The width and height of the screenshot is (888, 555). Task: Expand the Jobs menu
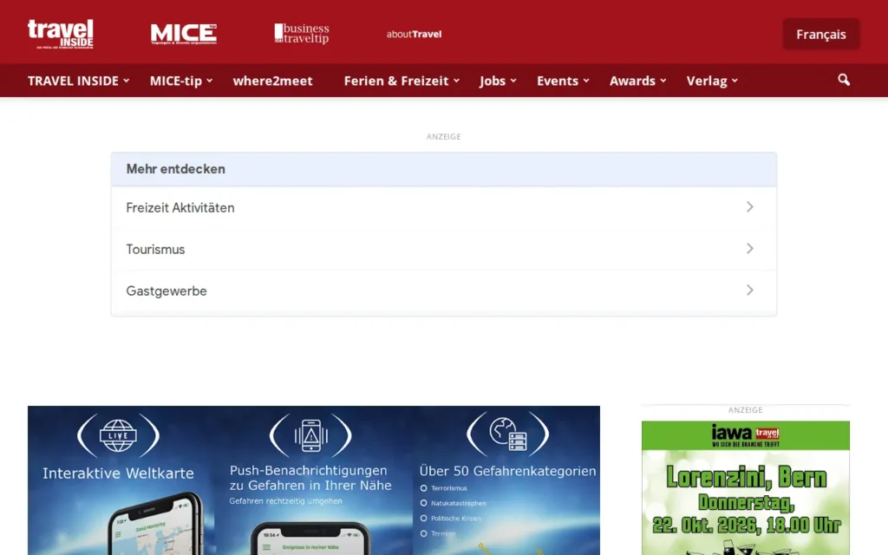tap(498, 81)
